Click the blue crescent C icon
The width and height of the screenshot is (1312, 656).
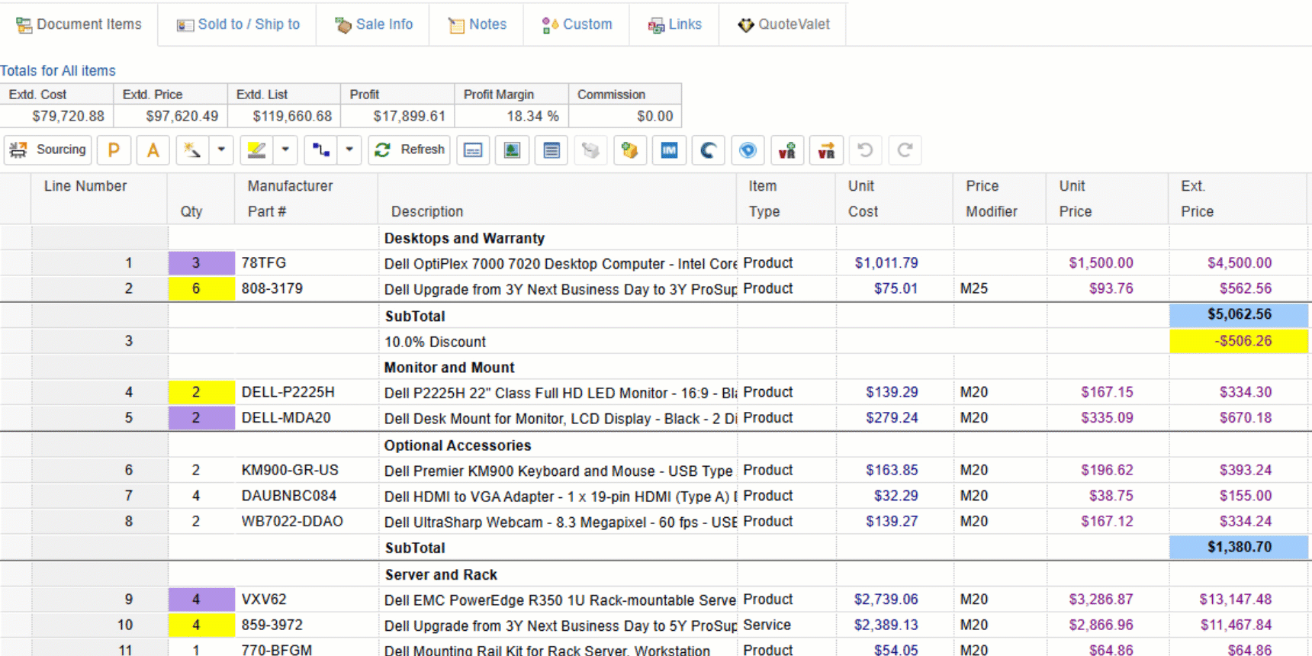click(x=708, y=150)
